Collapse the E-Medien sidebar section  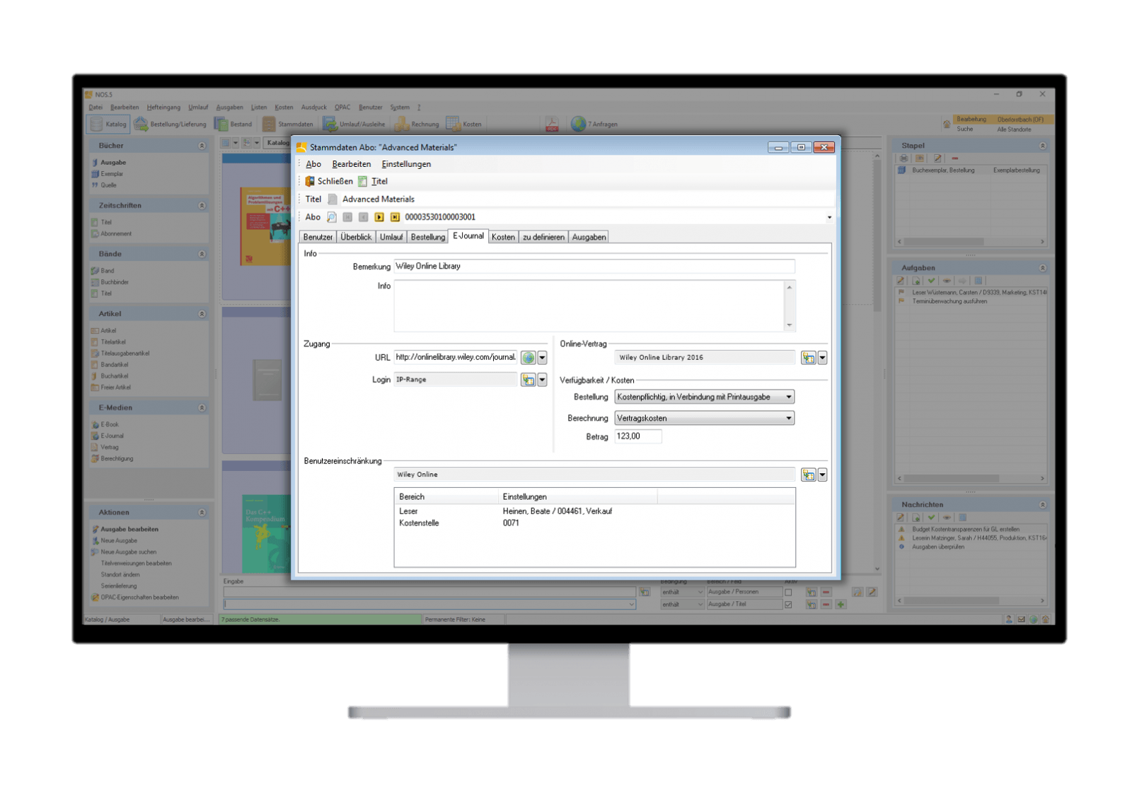[202, 408]
